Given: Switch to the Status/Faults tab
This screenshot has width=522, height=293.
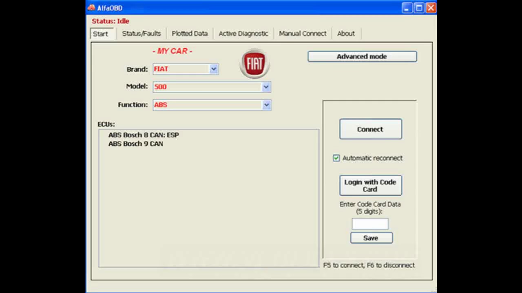Looking at the screenshot, I should (142, 33).
